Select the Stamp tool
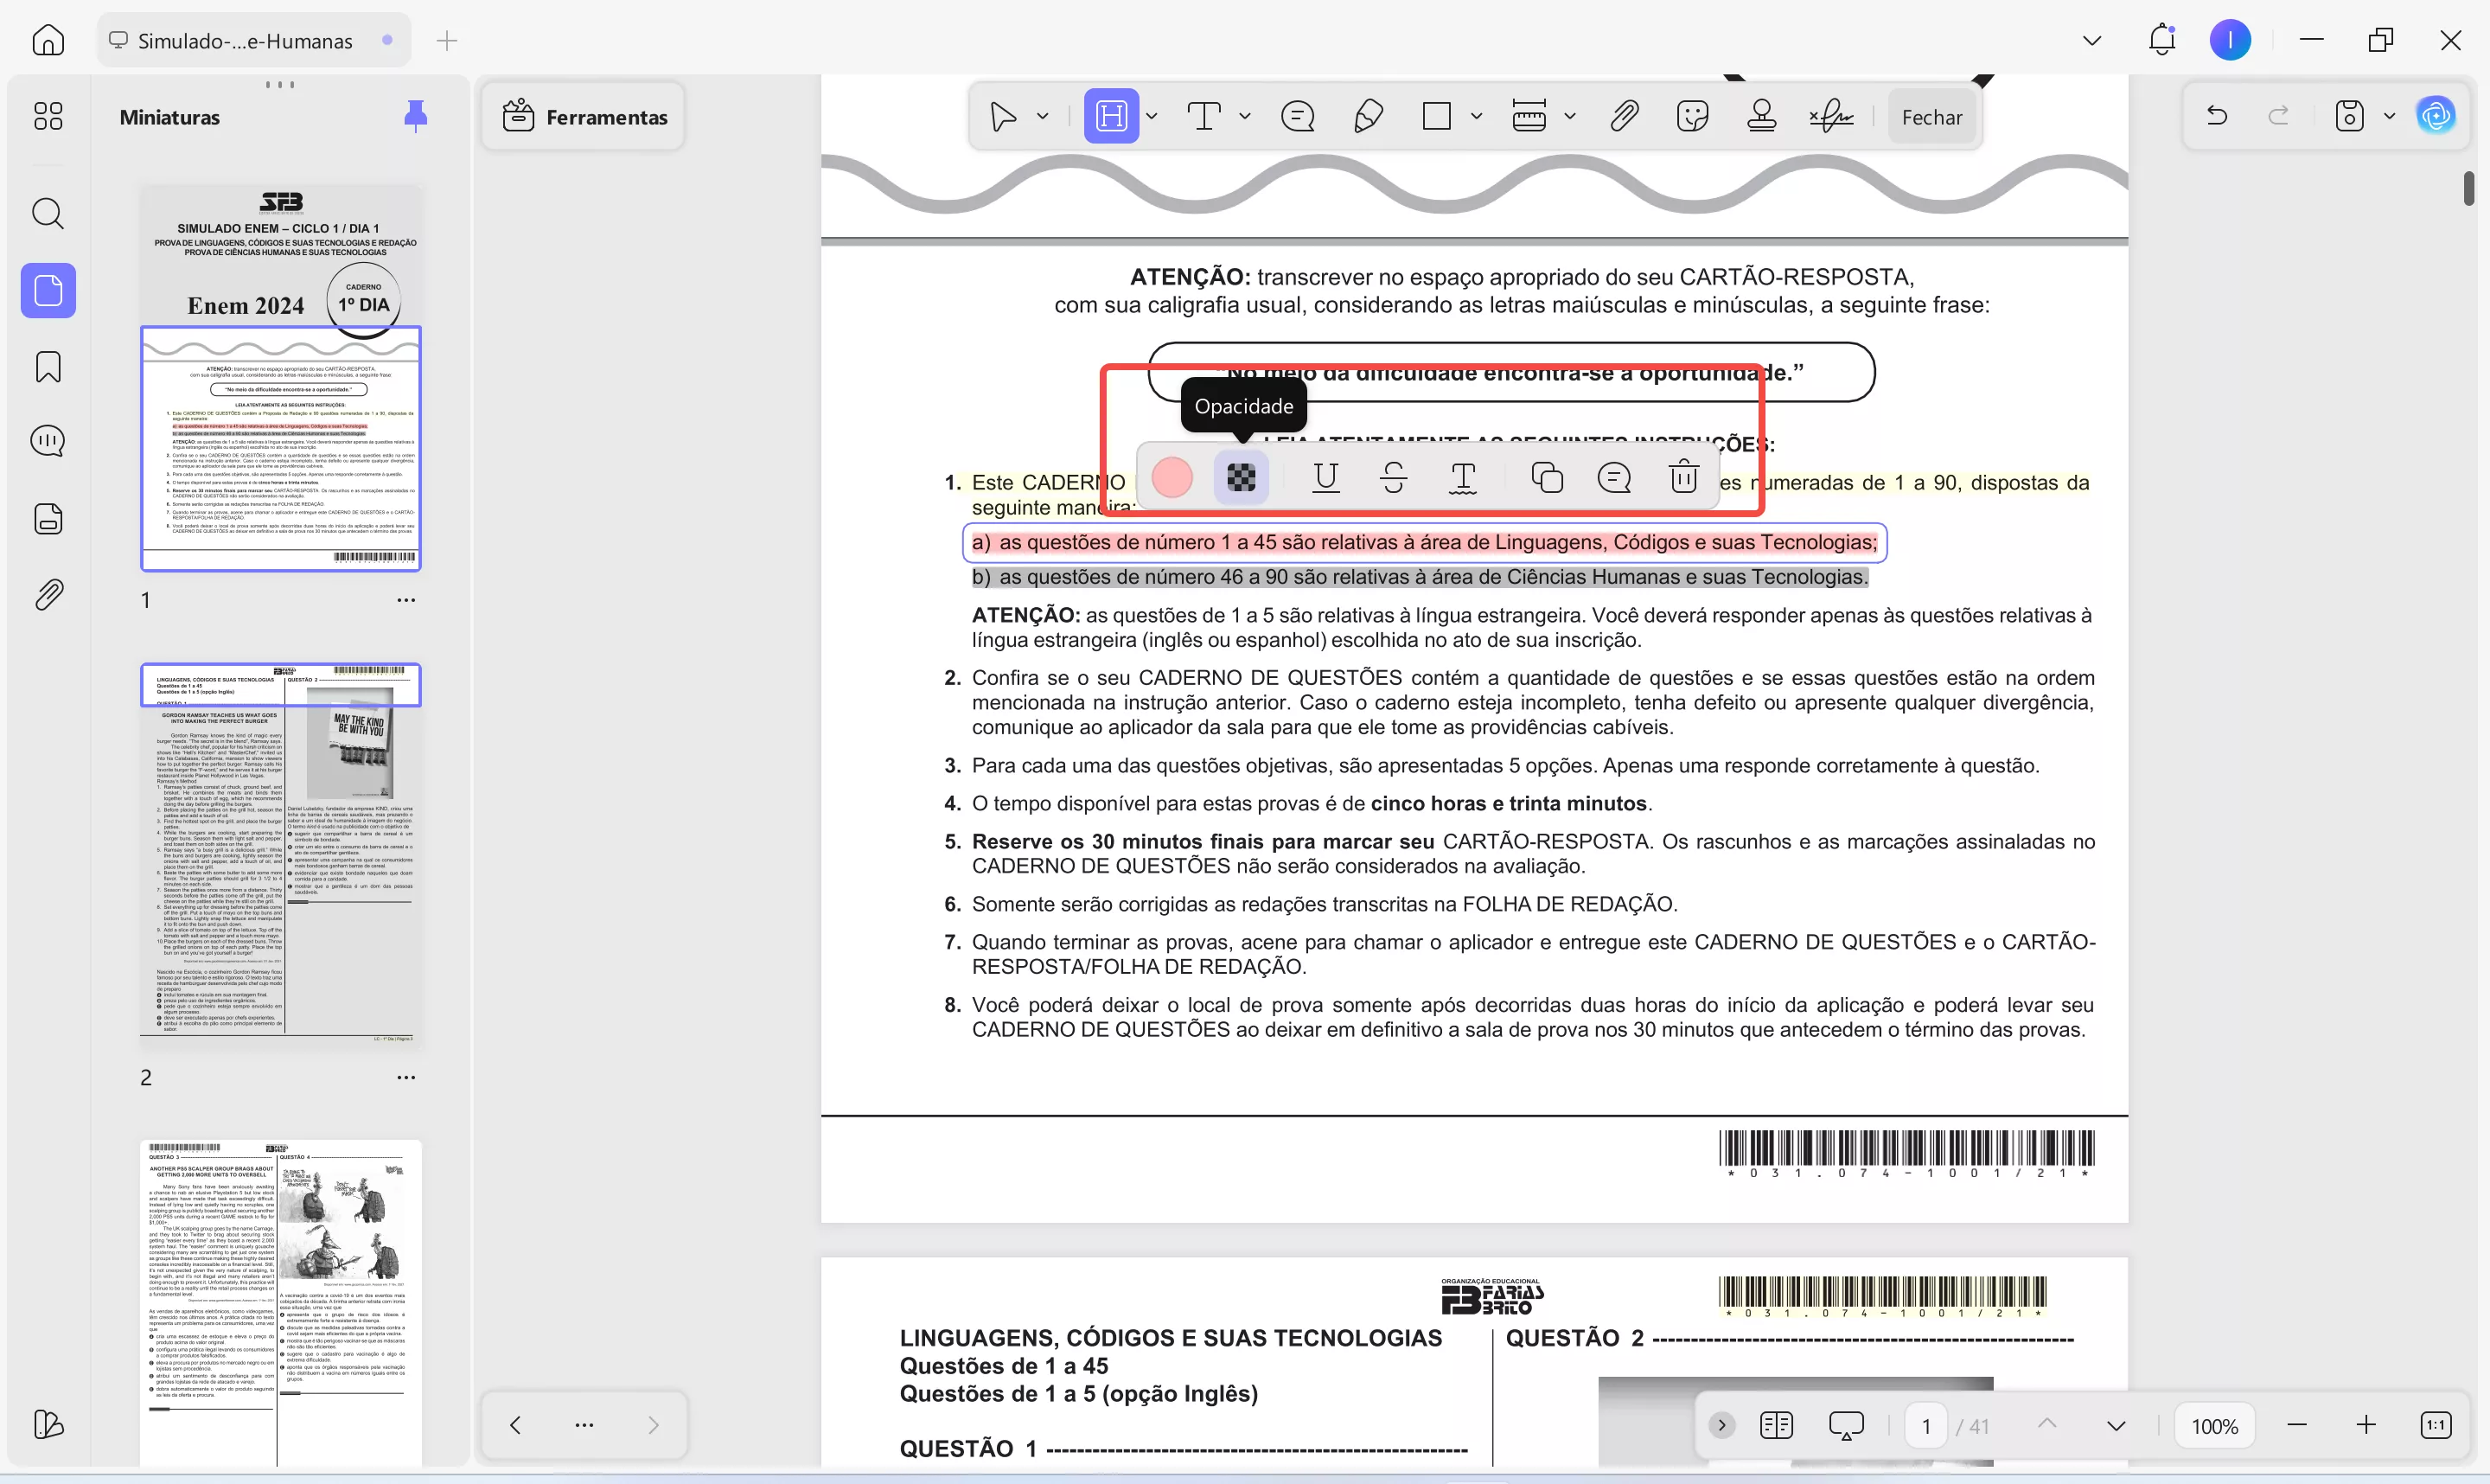 (1761, 115)
